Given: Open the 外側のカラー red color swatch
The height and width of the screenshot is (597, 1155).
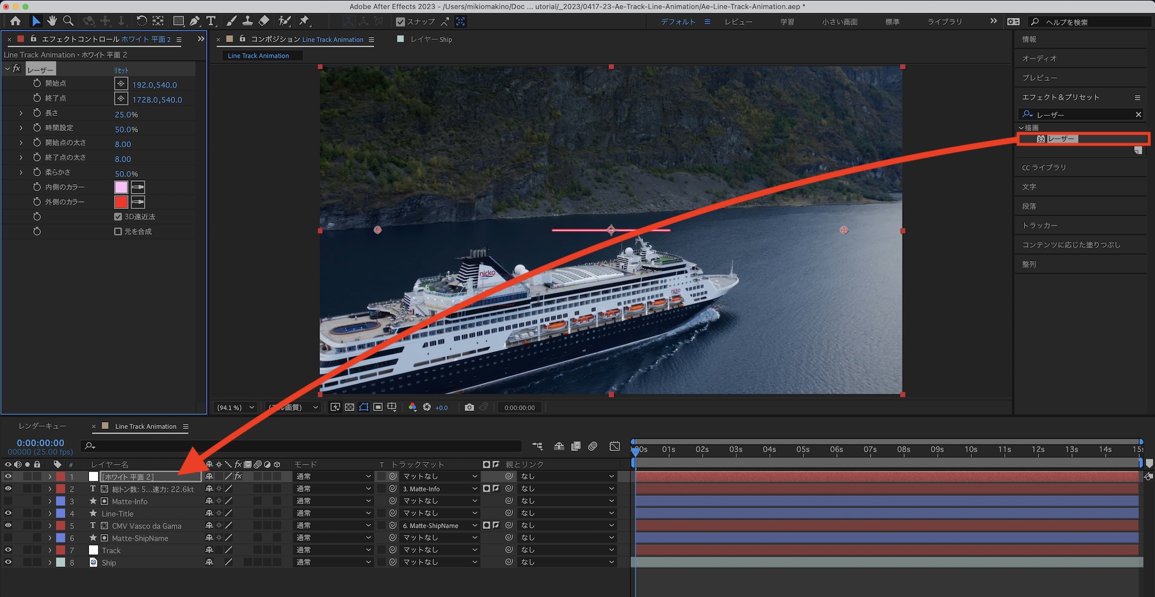Looking at the screenshot, I should tap(121, 202).
